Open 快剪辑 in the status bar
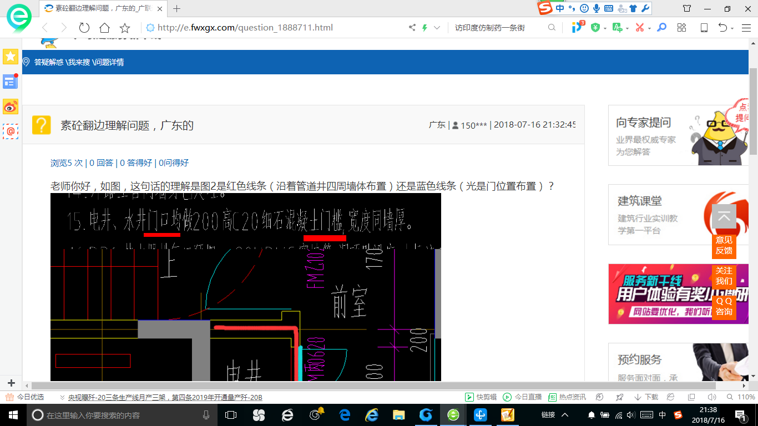Image resolution: width=758 pixels, height=426 pixels. [x=481, y=397]
